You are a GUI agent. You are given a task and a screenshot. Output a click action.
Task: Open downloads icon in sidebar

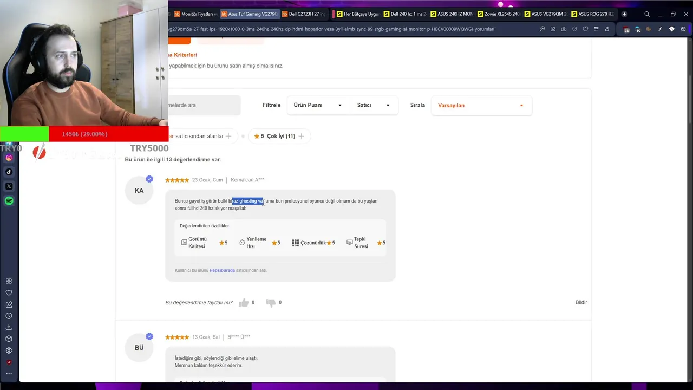[9, 327]
